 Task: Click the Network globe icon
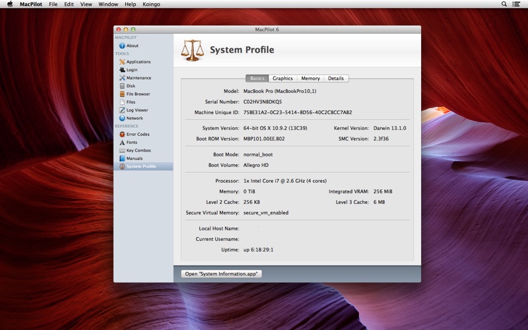[122, 118]
